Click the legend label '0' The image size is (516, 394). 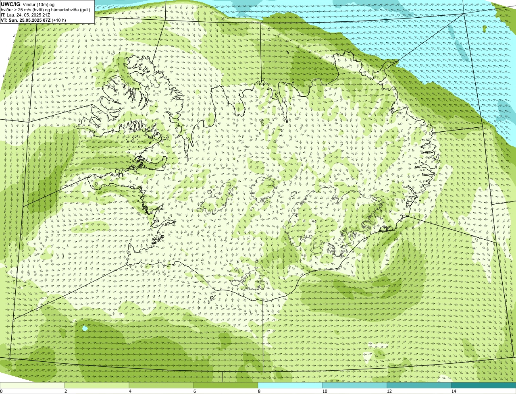tap(1, 391)
